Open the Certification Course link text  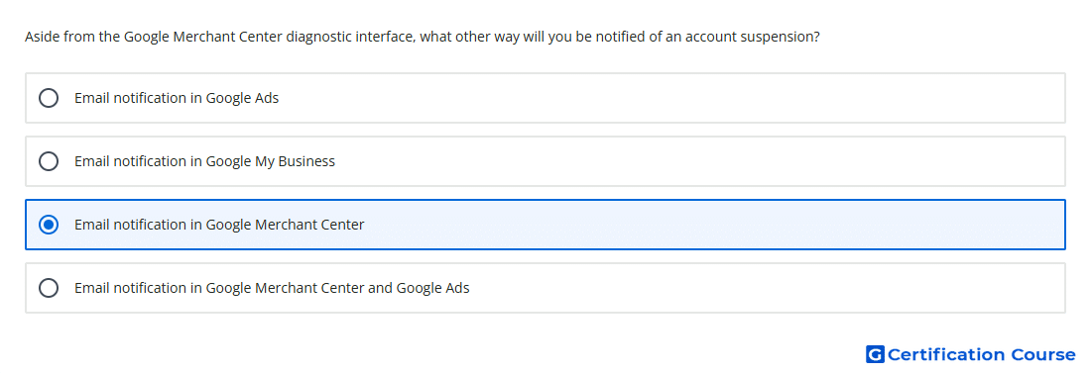(981, 355)
